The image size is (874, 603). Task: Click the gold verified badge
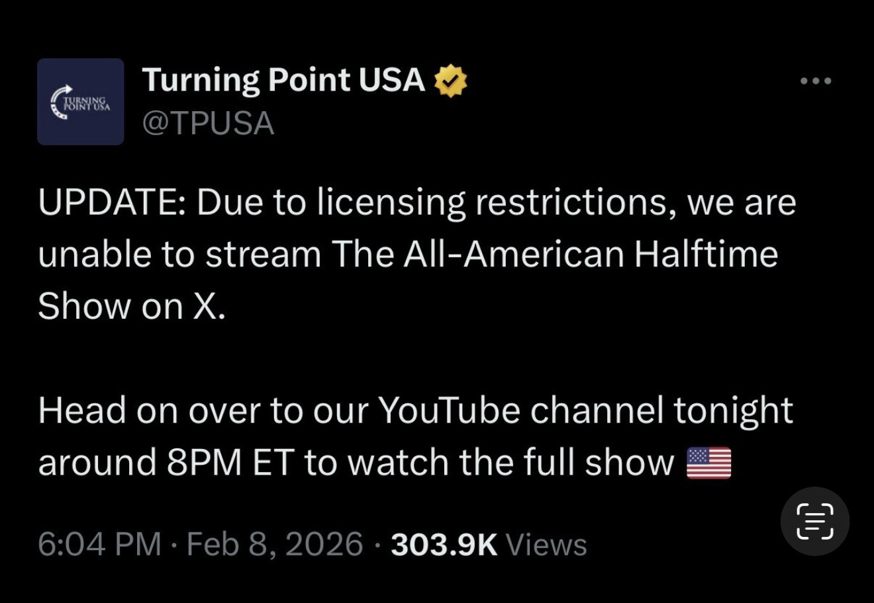tap(450, 81)
